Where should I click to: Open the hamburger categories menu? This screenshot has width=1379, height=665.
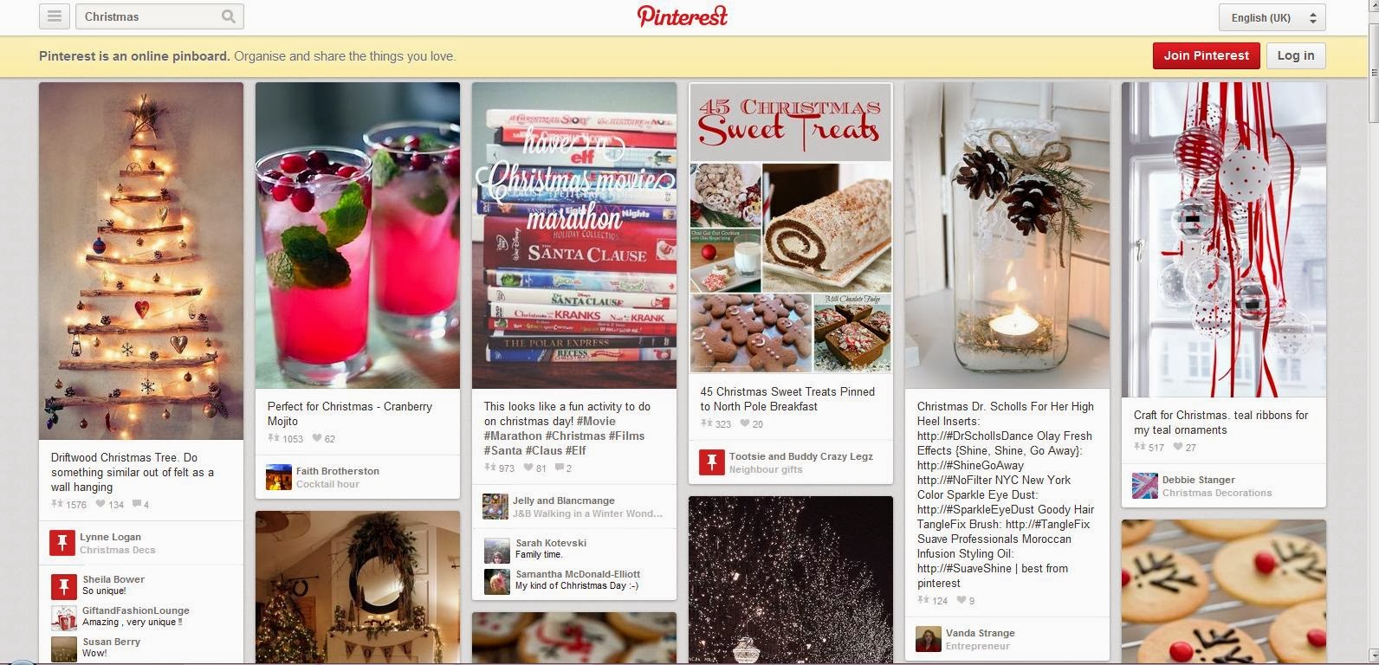[55, 16]
